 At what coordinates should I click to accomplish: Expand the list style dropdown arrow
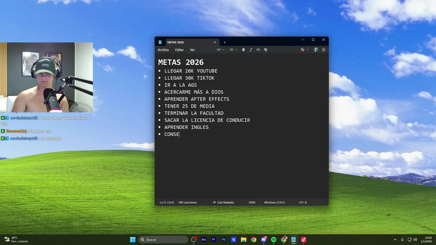(x=236, y=50)
